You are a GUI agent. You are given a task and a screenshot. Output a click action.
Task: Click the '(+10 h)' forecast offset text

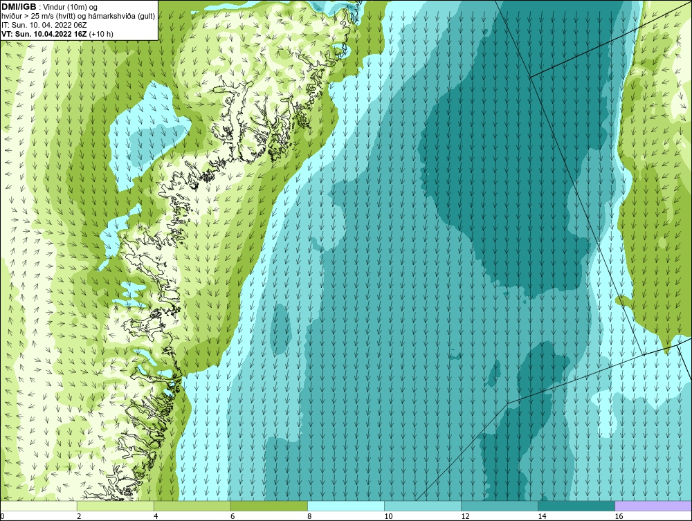pos(101,34)
